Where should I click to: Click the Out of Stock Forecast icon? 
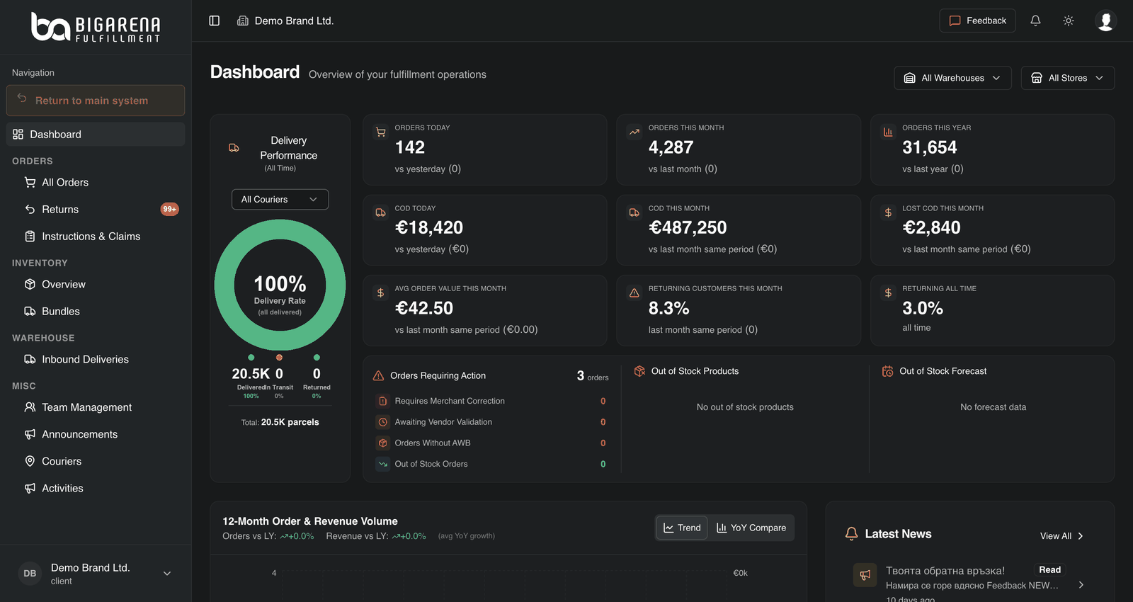pos(887,371)
